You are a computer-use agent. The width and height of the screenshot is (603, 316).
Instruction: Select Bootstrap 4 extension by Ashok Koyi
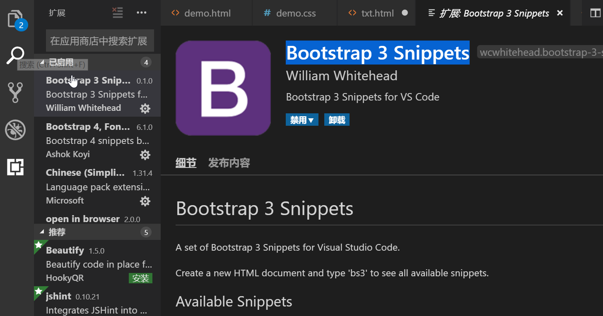pyautogui.click(x=97, y=140)
